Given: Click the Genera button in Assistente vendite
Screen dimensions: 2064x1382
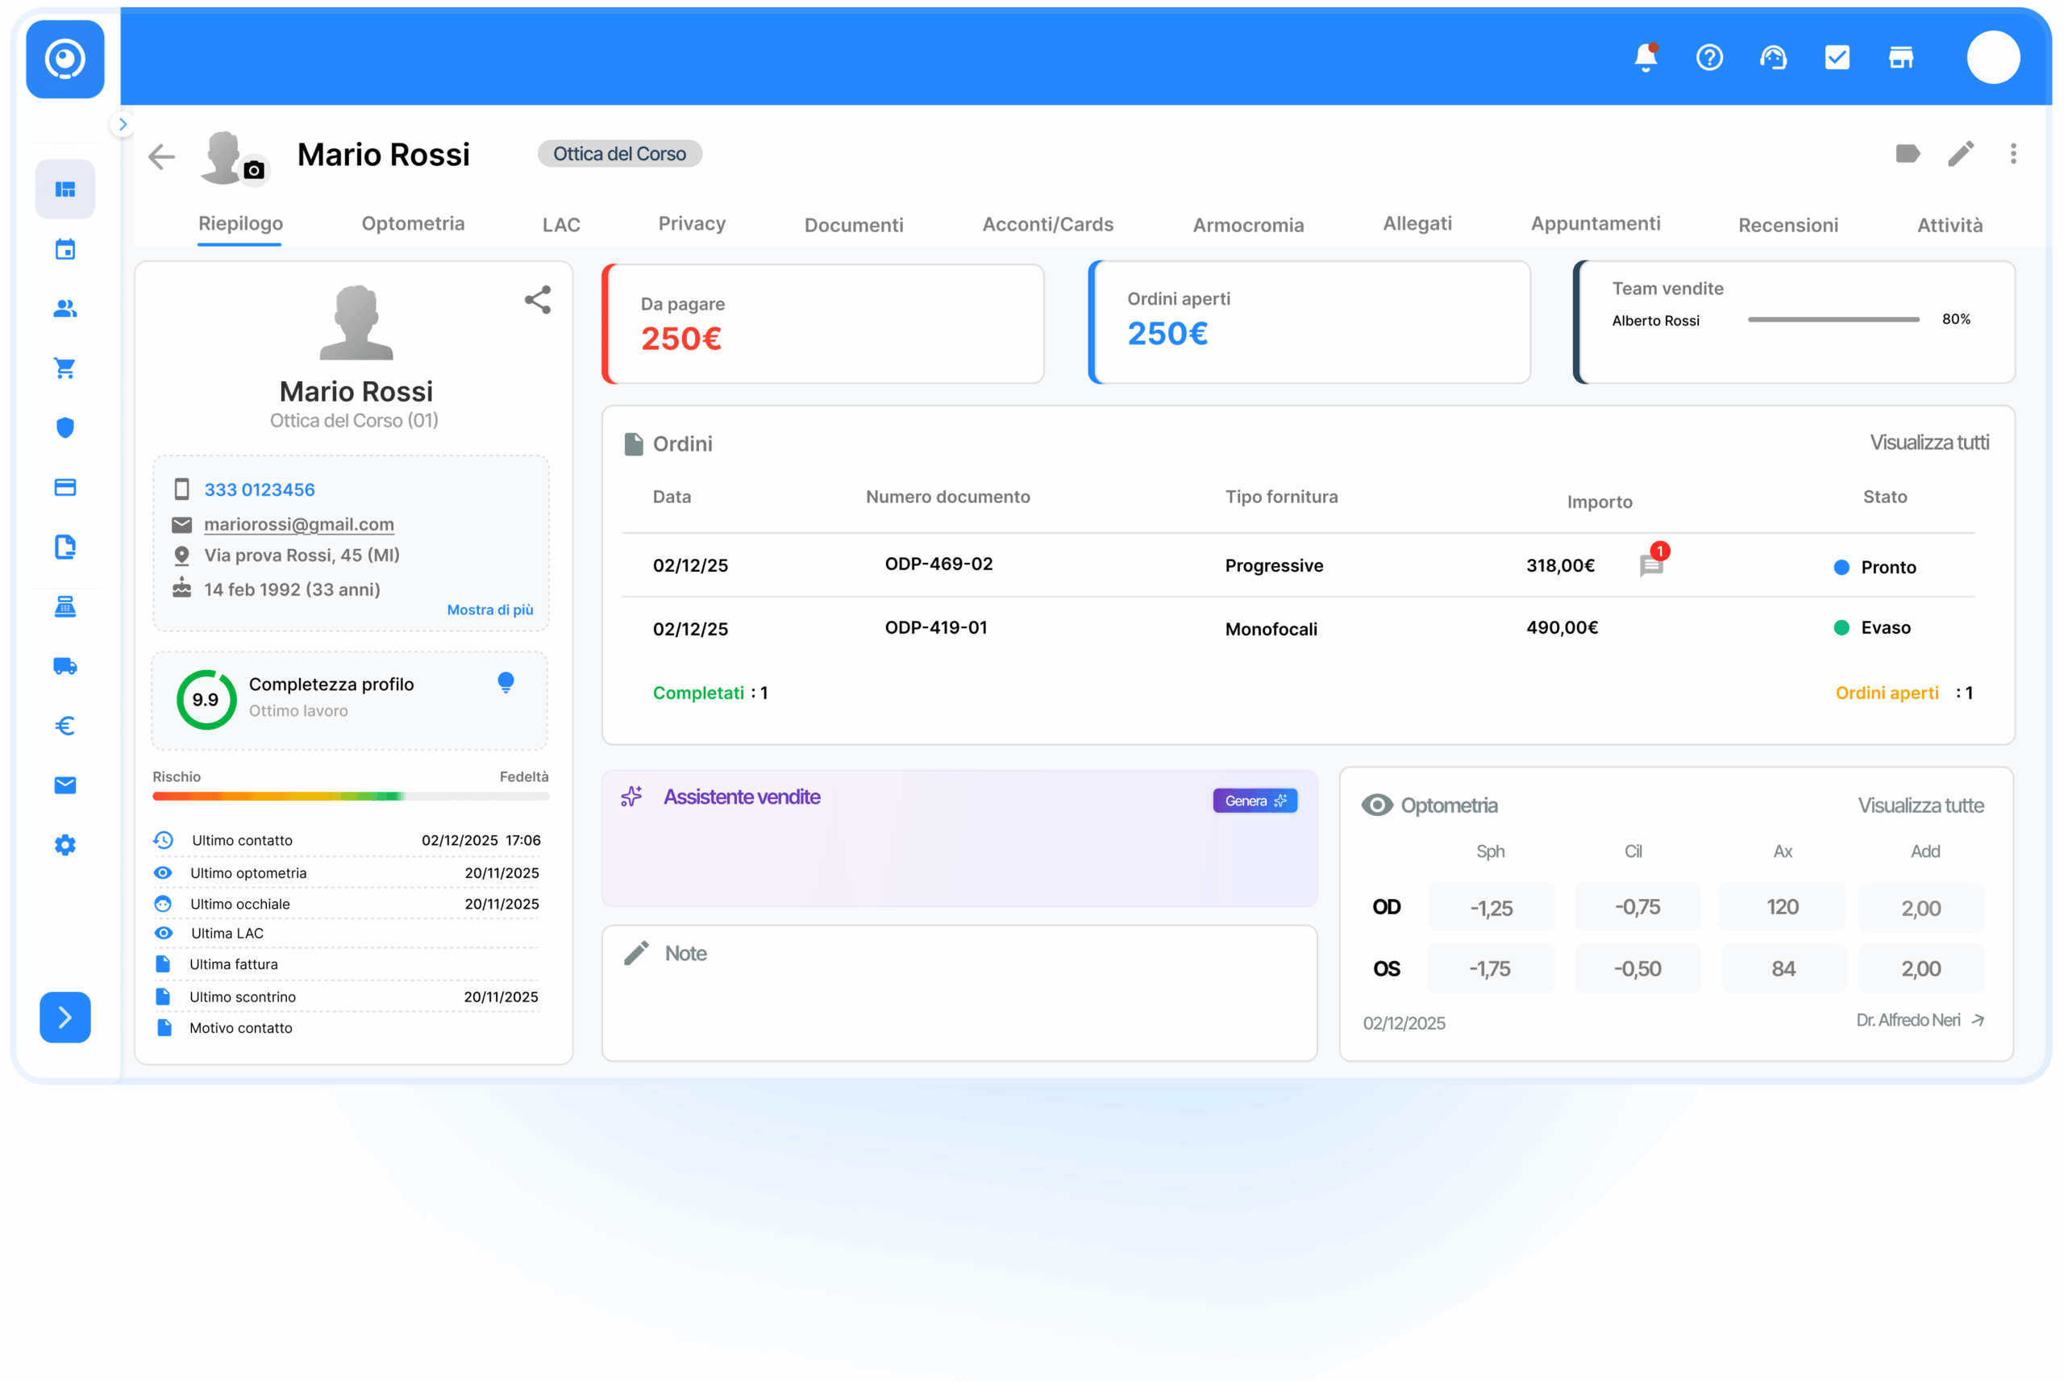Looking at the screenshot, I should [x=1254, y=801].
